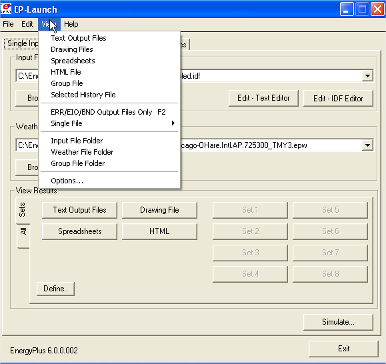Click the Exit button
Viewport: 386px width, 364px height.
pyautogui.click(x=343, y=349)
